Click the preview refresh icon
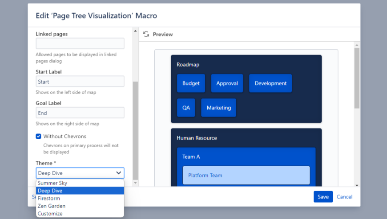Screen dimensions: 387x219 click(146, 34)
